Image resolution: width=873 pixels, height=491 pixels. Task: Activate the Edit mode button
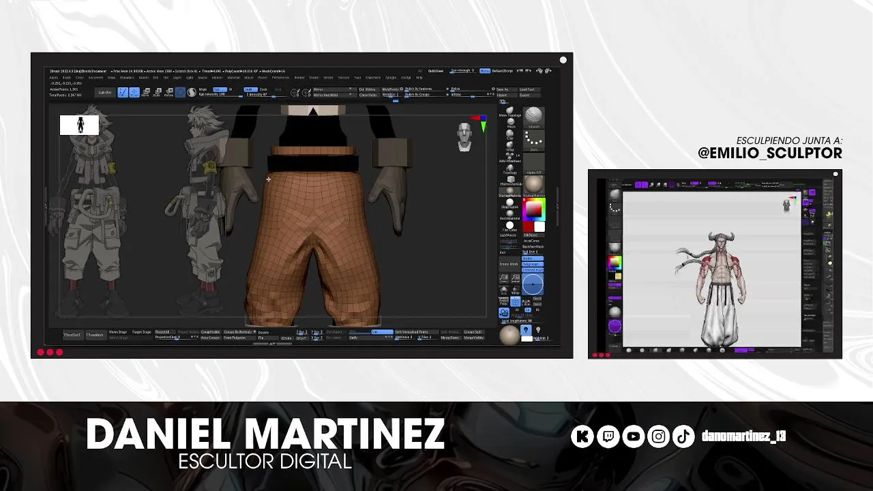[x=123, y=92]
